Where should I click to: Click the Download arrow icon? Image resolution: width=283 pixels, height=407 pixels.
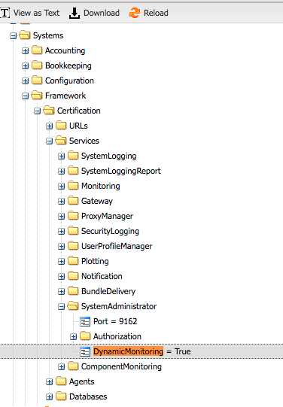pyautogui.click(x=75, y=13)
